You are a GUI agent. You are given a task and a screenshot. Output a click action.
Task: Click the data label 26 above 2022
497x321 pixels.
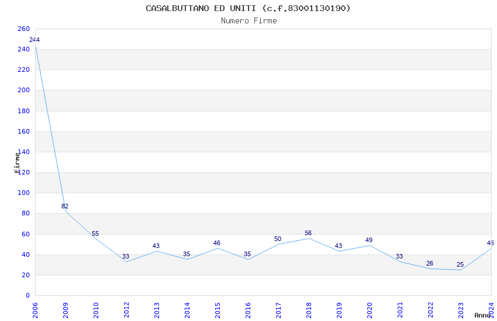[430, 263]
